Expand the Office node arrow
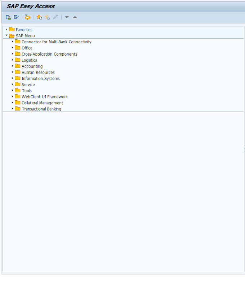The image size is (245, 283). point(12,48)
